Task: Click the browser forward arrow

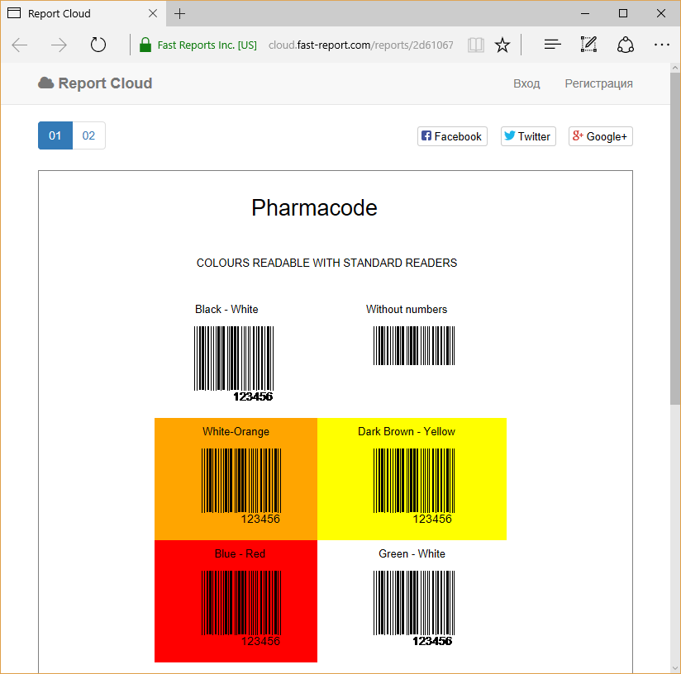Action: (59, 45)
